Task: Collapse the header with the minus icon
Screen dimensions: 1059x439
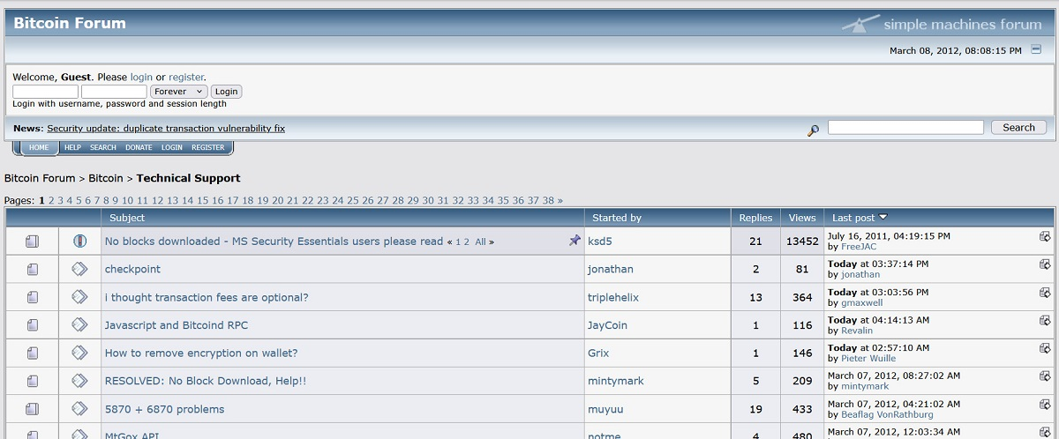Action: tap(1036, 50)
